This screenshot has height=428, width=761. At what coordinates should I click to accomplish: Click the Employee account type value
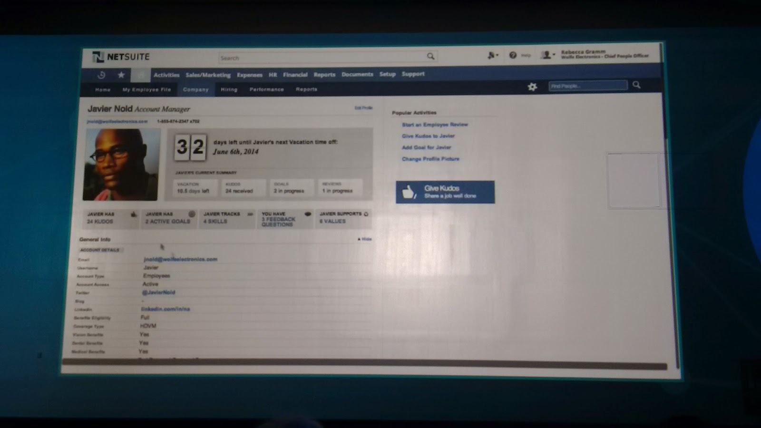point(156,276)
